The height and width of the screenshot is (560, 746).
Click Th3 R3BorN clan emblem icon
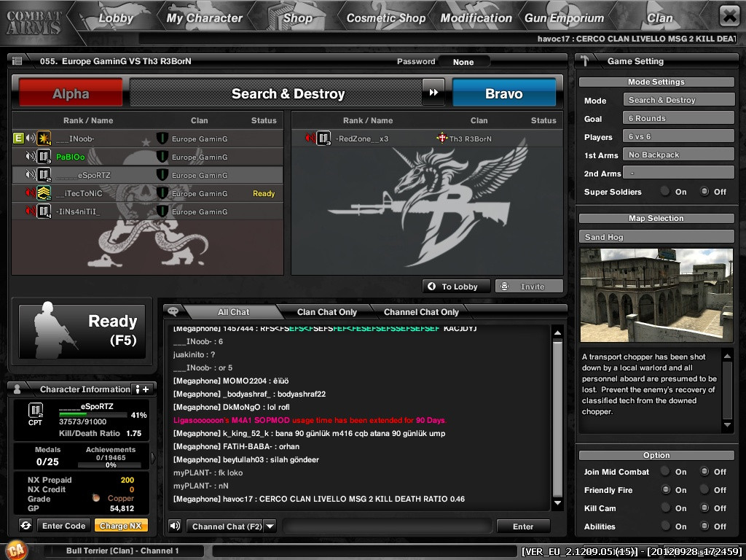[442, 138]
